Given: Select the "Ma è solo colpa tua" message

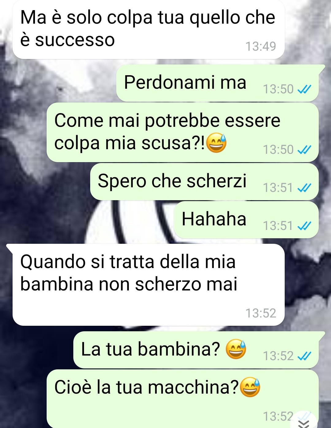Looking at the screenshot, I should [148, 29].
